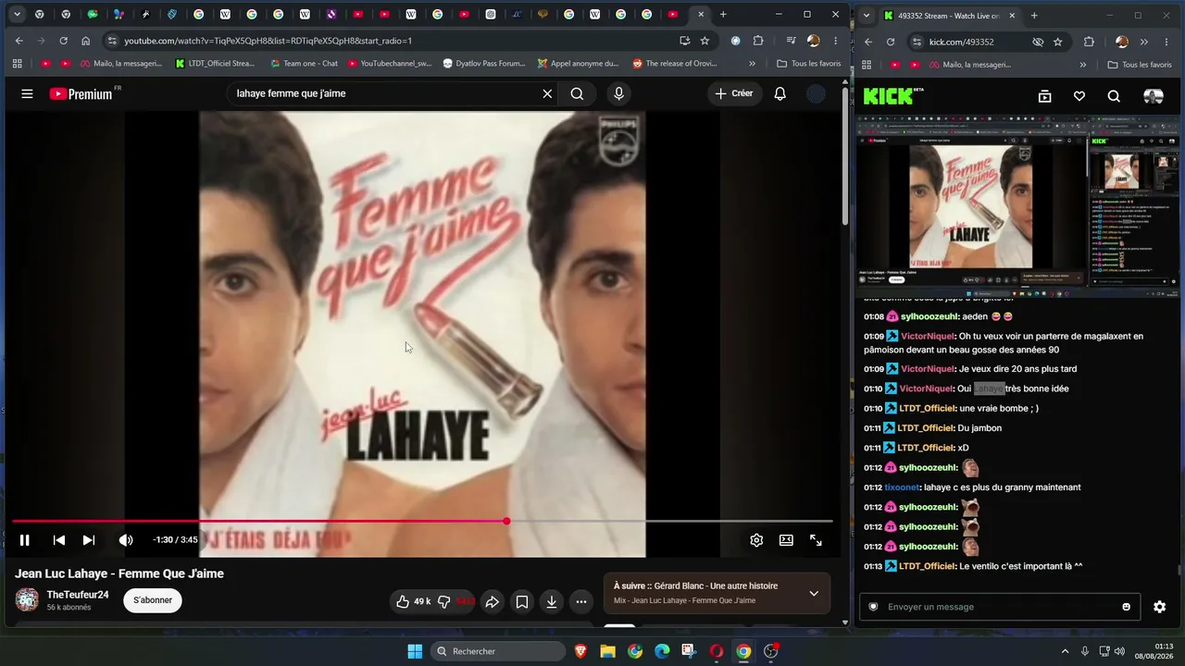The width and height of the screenshot is (1185, 666).
Task: Open extensions puzzle icon in YouTube window
Action: 758,41
